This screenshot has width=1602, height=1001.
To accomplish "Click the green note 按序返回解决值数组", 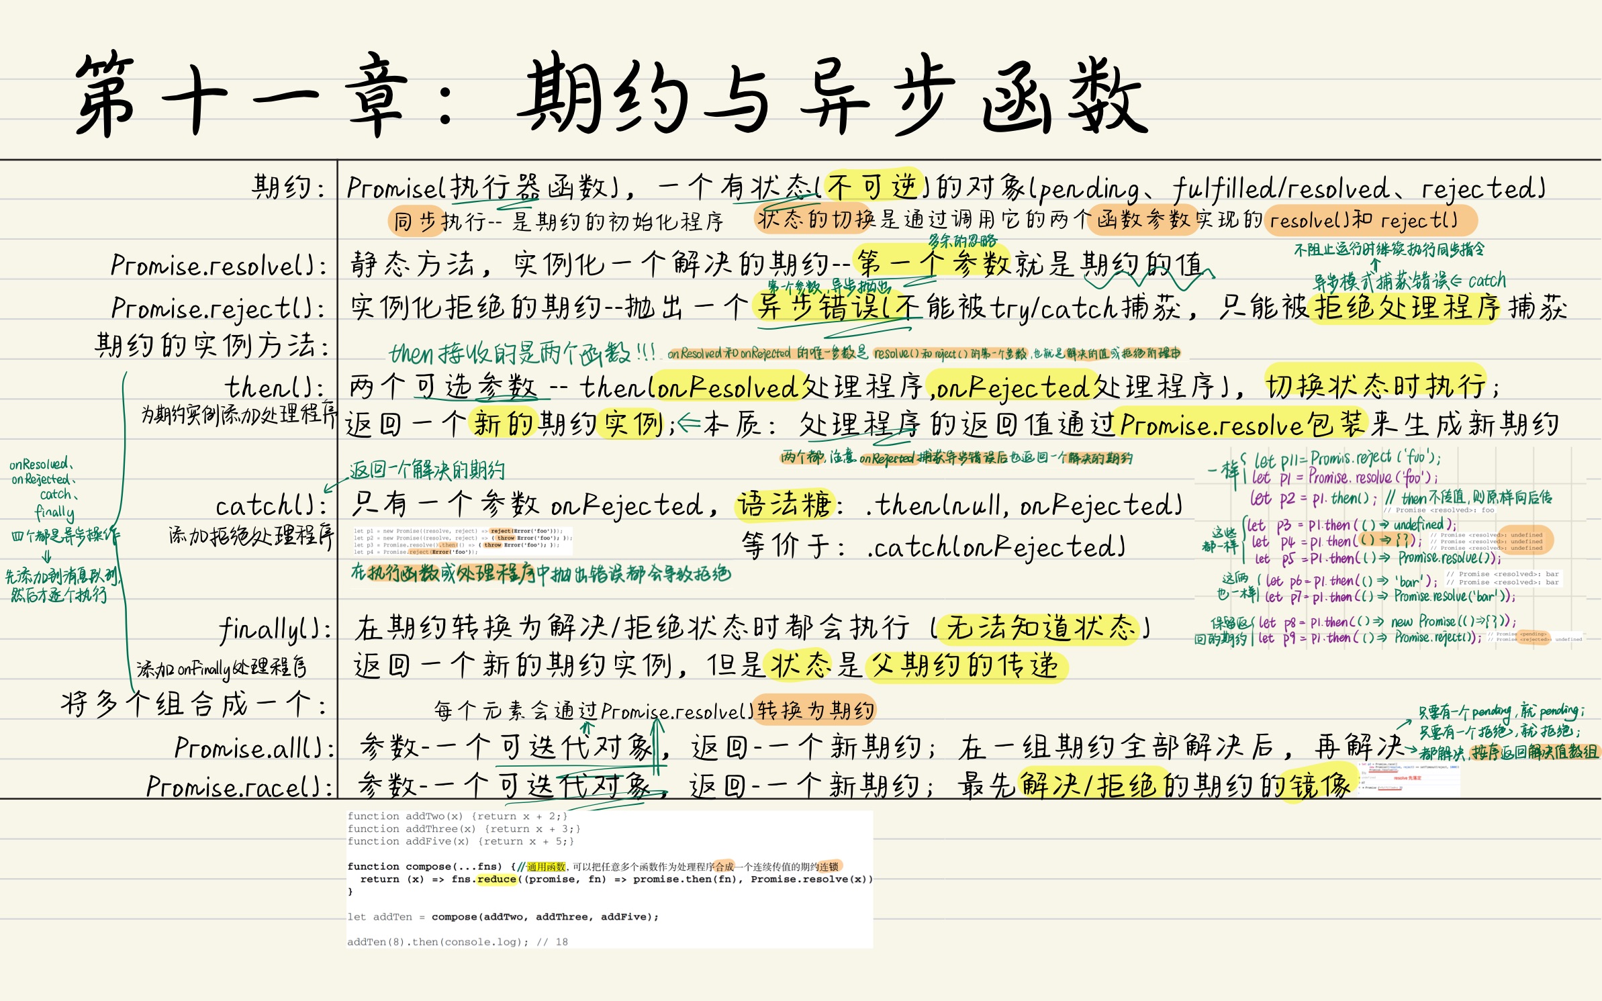I will (x=1534, y=752).
